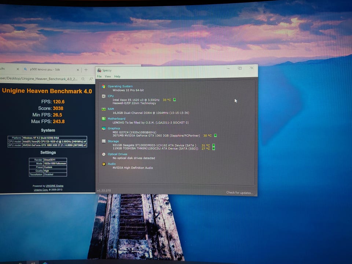Click the 'Direct3D11' render setting cell
The width and height of the screenshot is (352, 264).
point(55,160)
